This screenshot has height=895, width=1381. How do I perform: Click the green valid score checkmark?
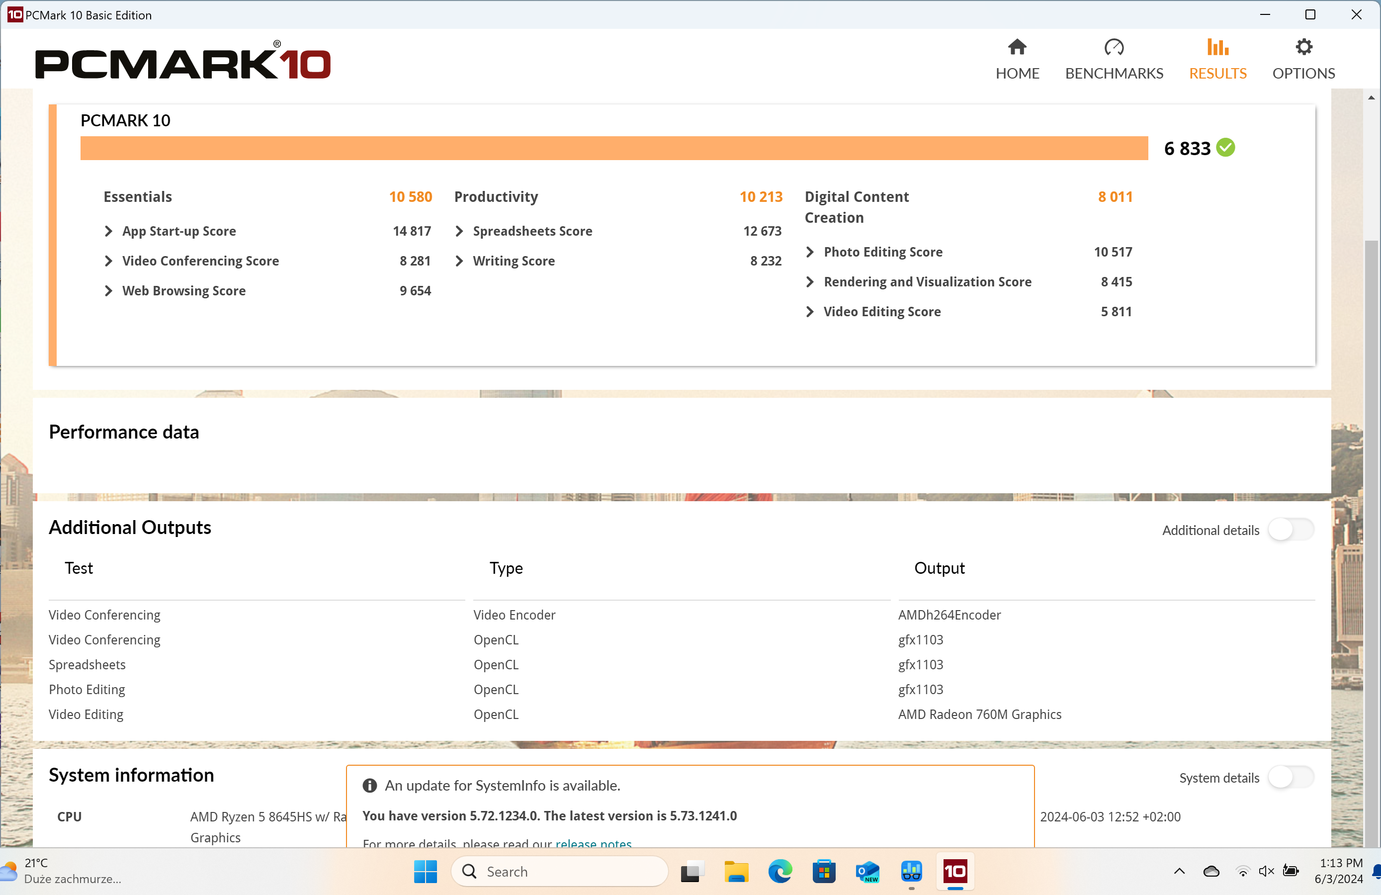click(x=1225, y=147)
